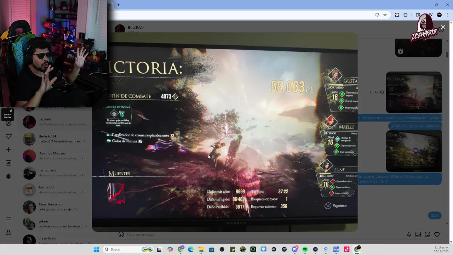The width and height of the screenshot is (453, 255).
Task: Open notifications heart icon in sidebar
Action: point(8,136)
